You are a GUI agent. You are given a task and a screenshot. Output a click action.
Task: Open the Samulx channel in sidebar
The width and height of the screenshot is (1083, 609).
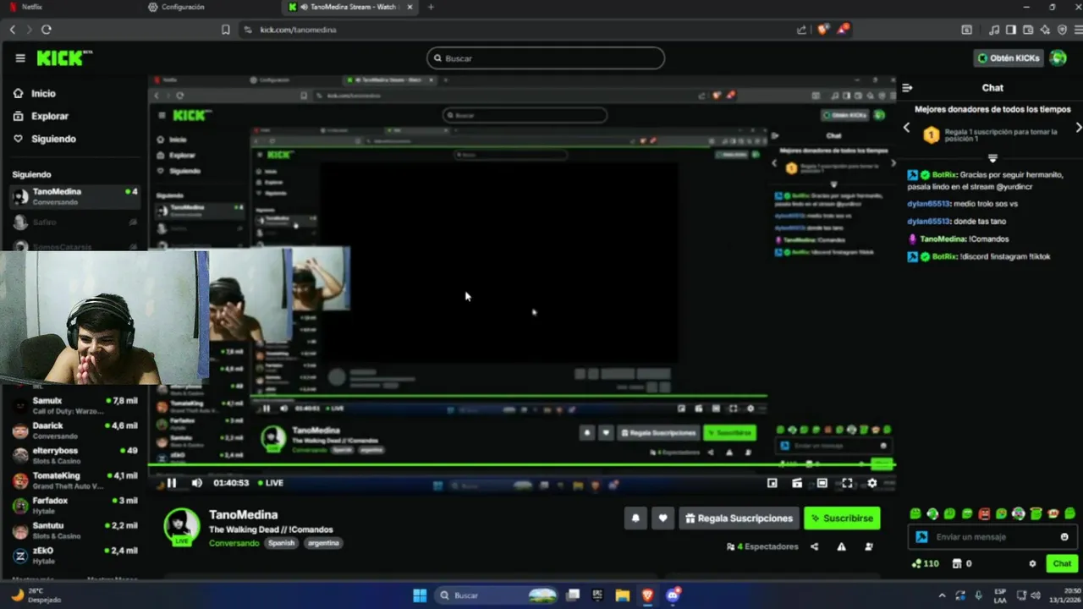click(74, 405)
